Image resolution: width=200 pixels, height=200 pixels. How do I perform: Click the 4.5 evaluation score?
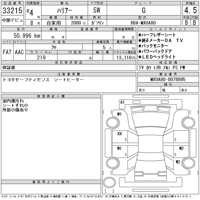[190, 10]
